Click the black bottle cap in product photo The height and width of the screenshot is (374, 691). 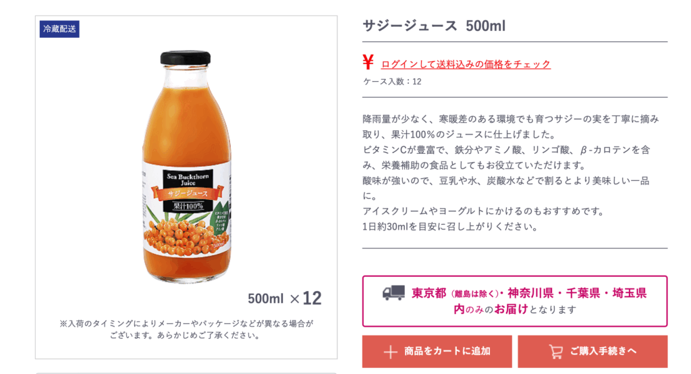(185, 58)
